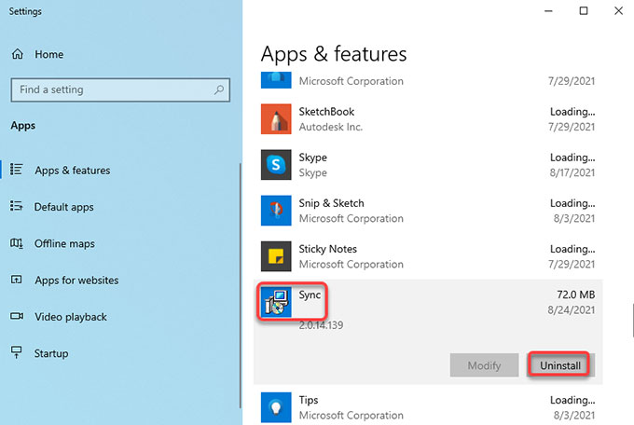Click the Autodesk Inc. publisher text
Image resolution: width=634 pixels, height=425 pixels.
(331, 127)
